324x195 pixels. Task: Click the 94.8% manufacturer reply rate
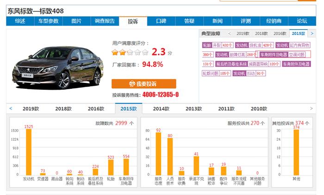click(152, 64)
